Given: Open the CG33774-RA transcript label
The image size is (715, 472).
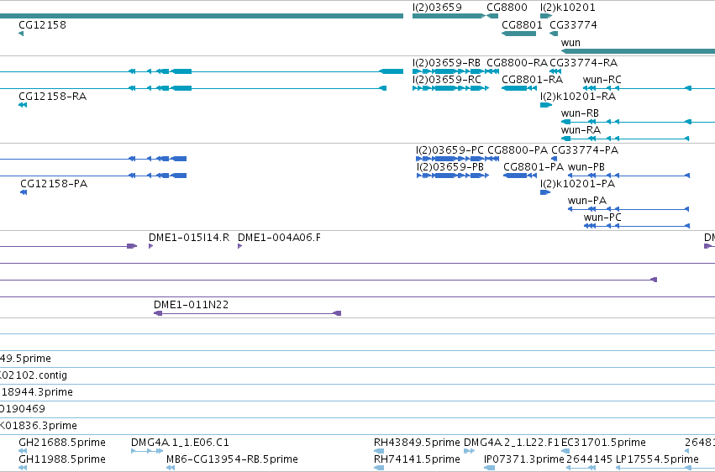Looking at the screenshot, I should pos(583,62).
